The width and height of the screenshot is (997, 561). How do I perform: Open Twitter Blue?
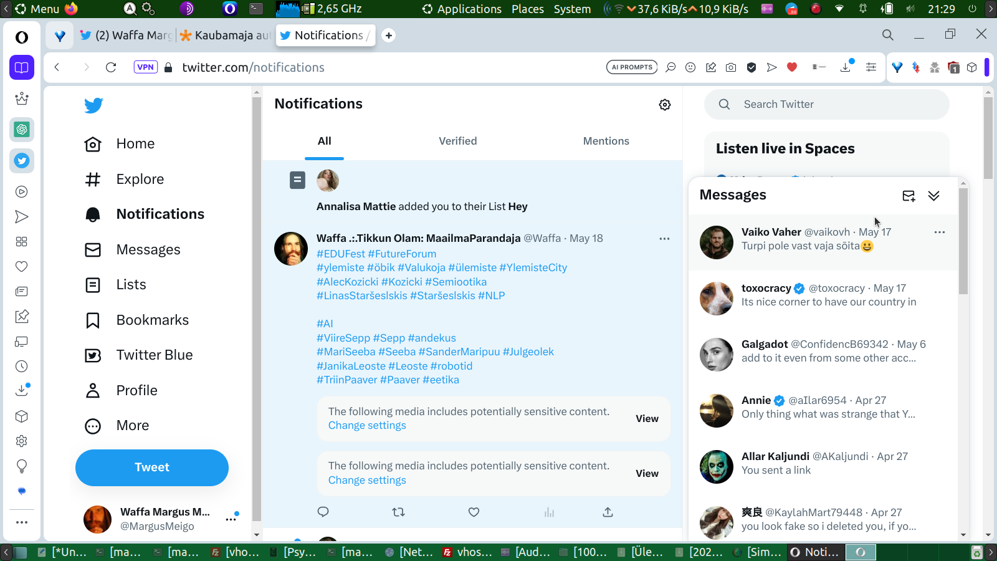click(138, 355)
